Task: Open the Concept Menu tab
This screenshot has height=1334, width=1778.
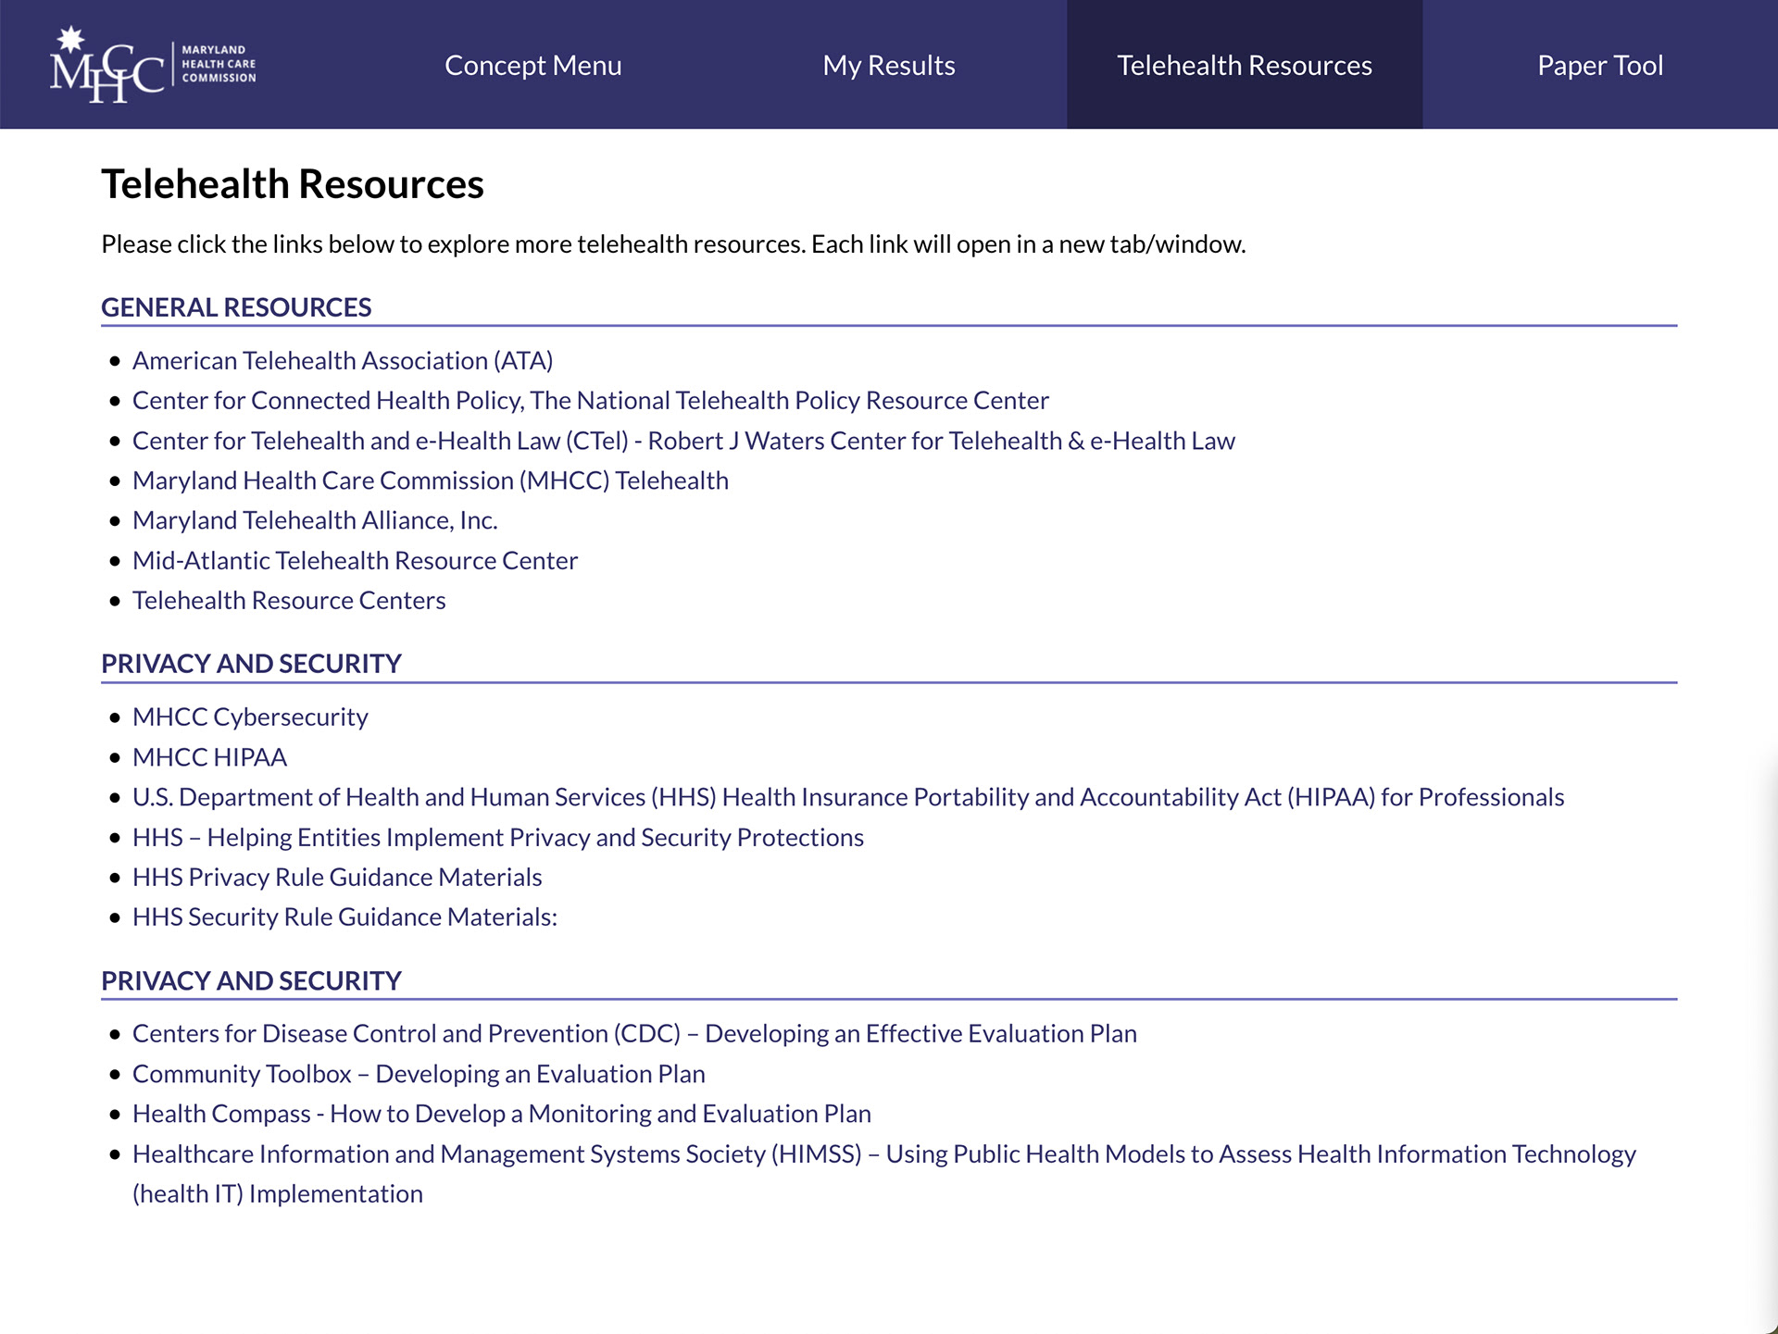Action: tap(533, 65)
